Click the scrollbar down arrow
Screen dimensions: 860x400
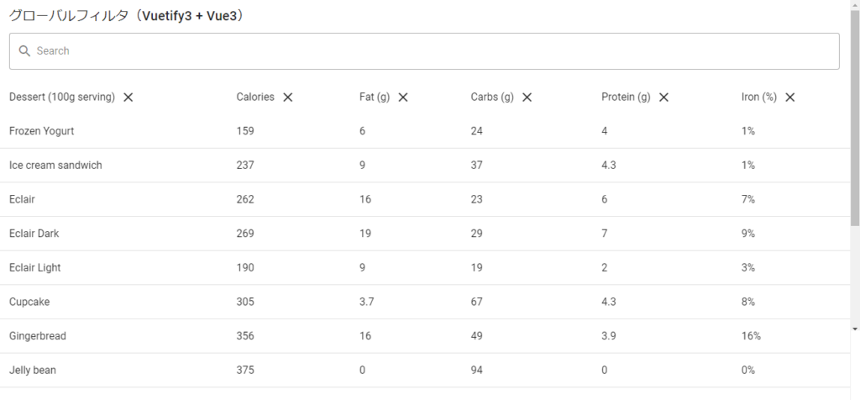pyautogui.click(x=854, y=329)
